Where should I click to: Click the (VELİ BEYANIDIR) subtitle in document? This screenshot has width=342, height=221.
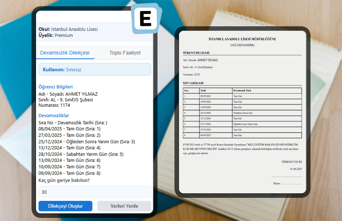pyautogui.click(x=242, y=45)
